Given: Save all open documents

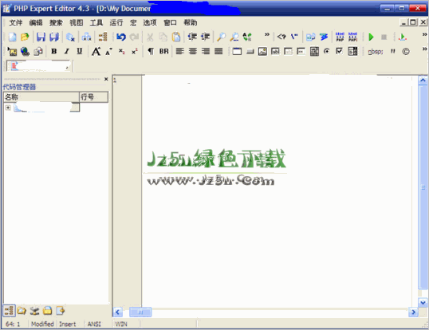Looking at the screenshot, I should tap(54, 37).
